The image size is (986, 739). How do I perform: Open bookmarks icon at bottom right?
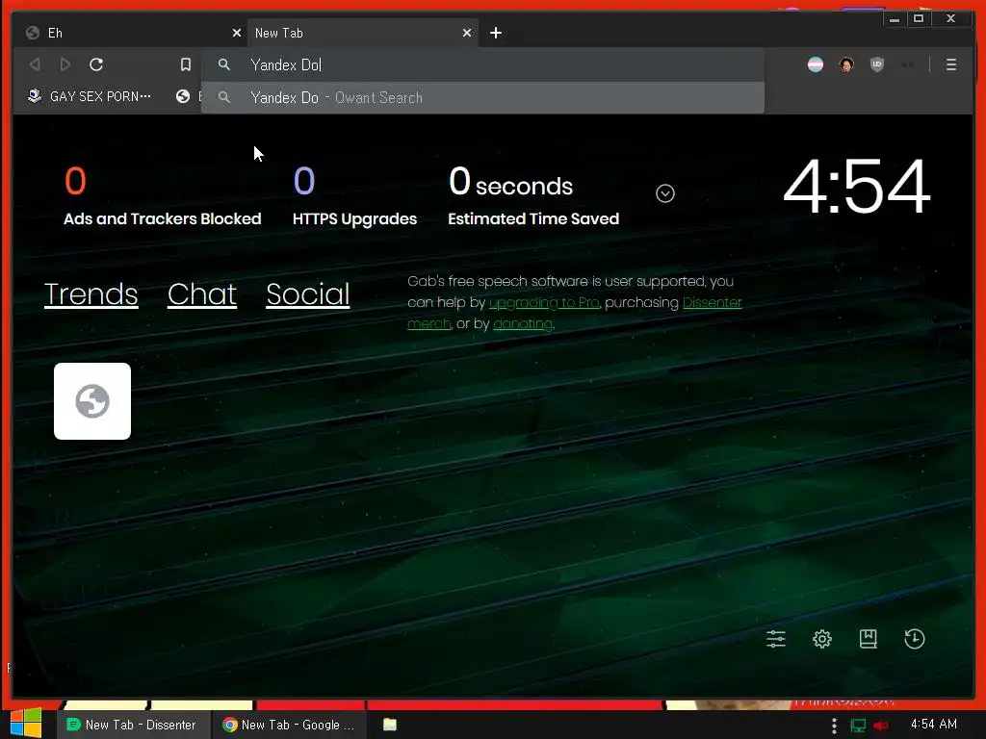(868, 639)
